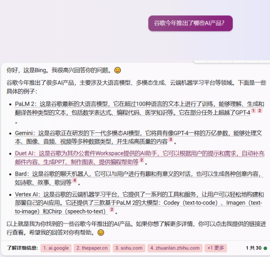Screen dimensions: 270x257
Task: Click the intro paragraph starting '谷歌今年推出了很多AI产品'
Action: (x=137, y=87)
